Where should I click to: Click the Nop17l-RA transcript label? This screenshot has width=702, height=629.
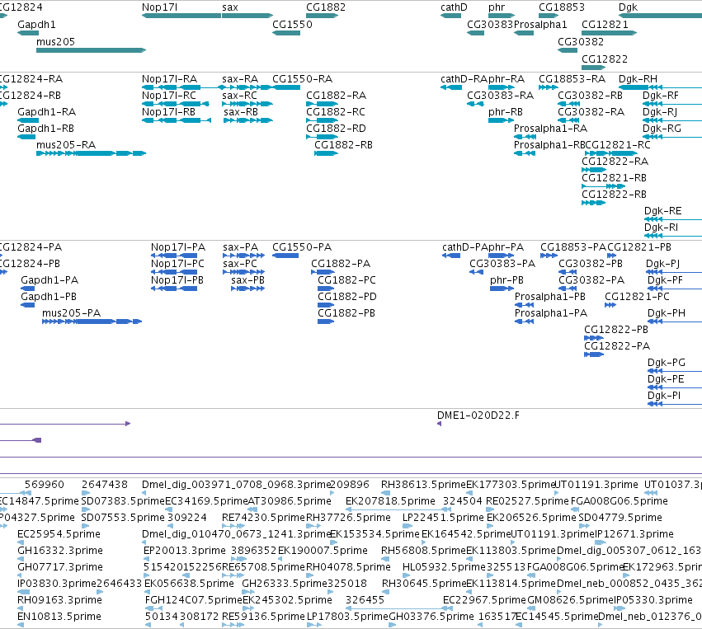pos(169,79)
